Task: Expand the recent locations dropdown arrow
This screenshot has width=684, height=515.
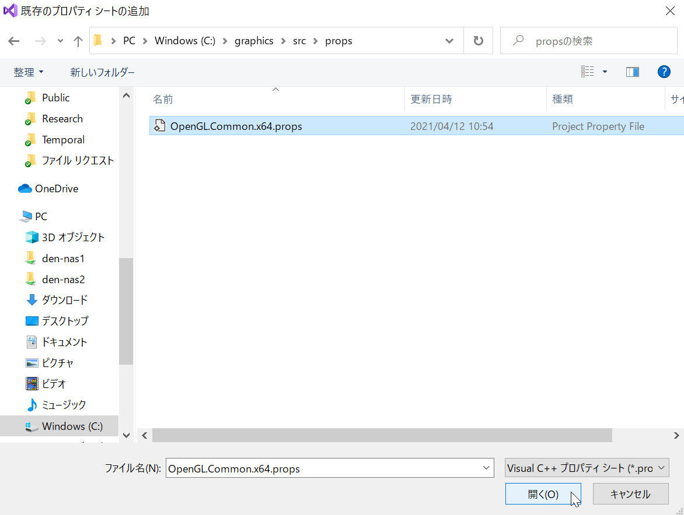Action: pos(60,41)
